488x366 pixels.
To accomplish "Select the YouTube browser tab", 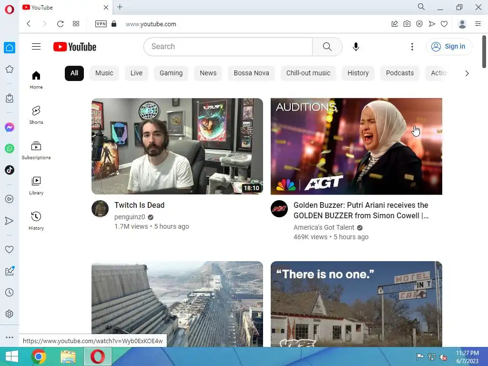I will 66,7.
